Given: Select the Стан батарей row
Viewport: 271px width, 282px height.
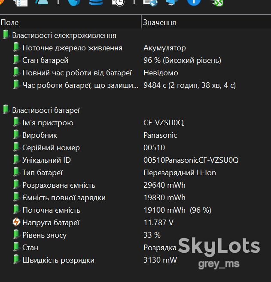Looking at the screenshot, I should 135,60.
